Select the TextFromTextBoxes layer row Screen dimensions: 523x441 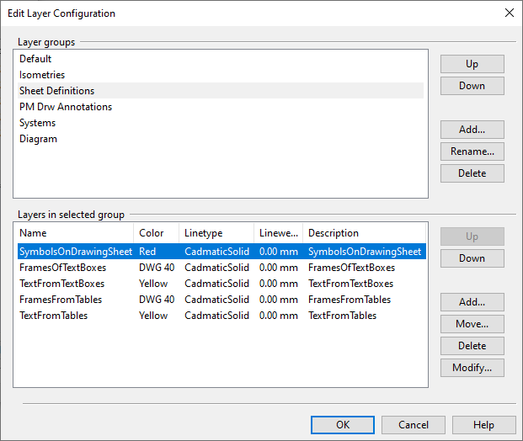click(x=62, y=284)
